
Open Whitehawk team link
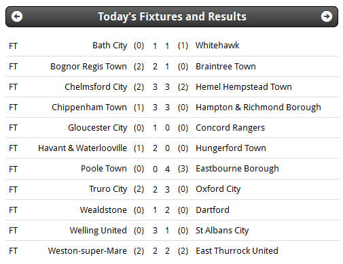pyautogui.click(x=217, y=46)
